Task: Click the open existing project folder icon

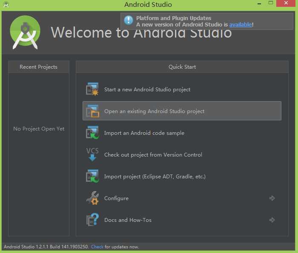Action: [x=92, y=111]
